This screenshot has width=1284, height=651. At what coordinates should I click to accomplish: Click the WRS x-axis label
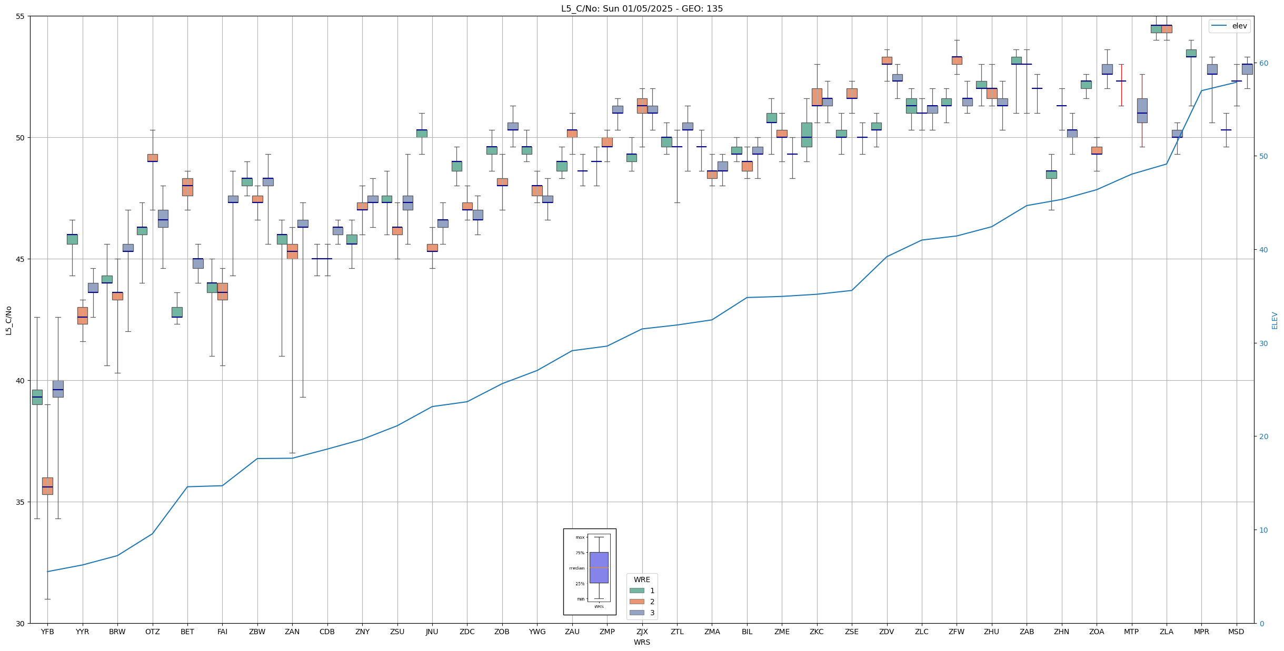642,643
